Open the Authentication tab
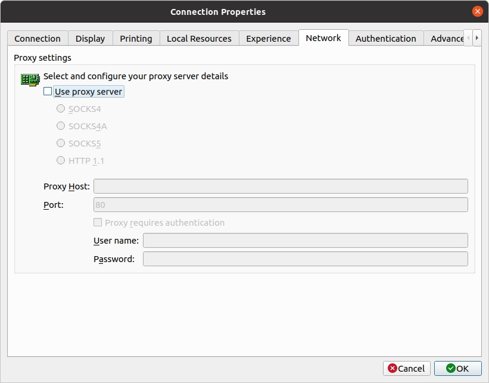 [x=385, y=39]
